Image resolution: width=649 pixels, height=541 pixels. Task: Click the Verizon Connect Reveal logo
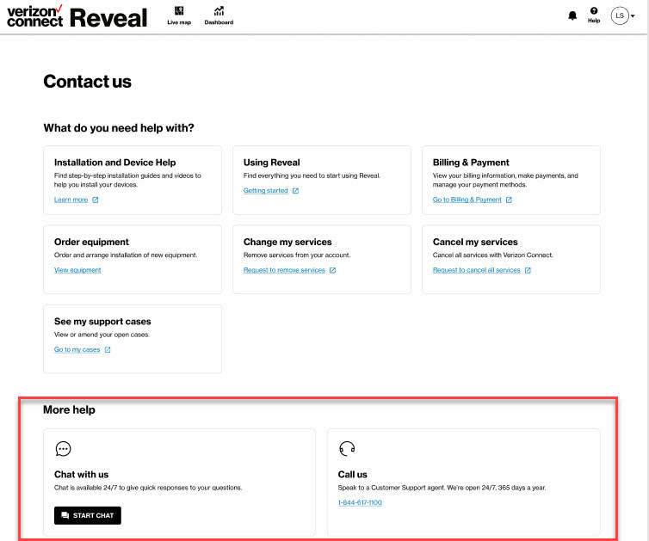[77, 17]
